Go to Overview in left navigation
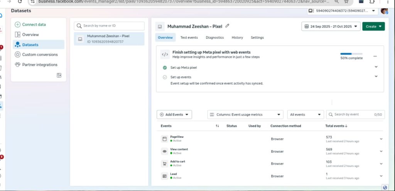The image size is (395, 191). (27, 35)
